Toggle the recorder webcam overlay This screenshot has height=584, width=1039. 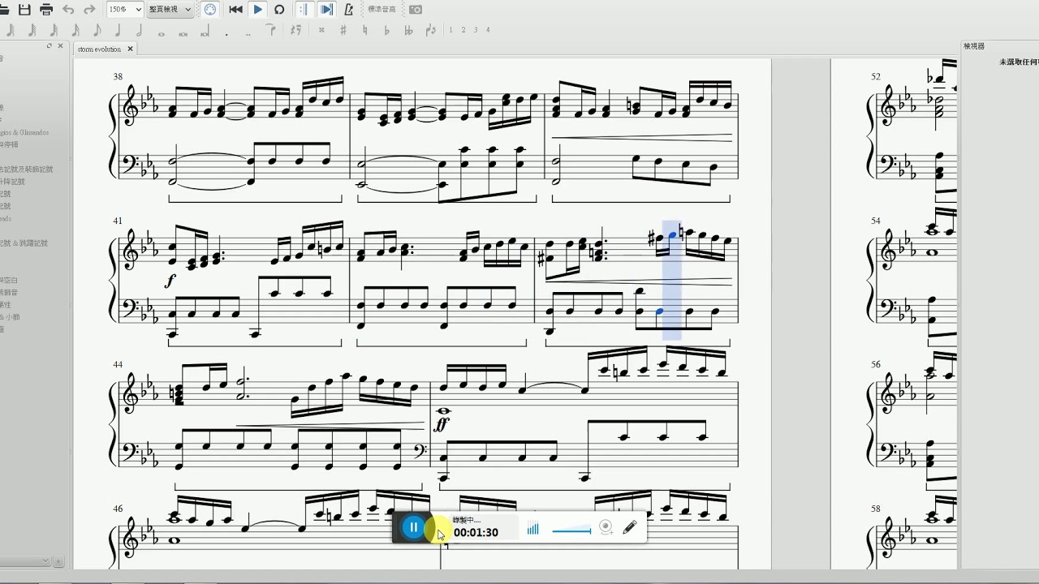click(606, 527)
